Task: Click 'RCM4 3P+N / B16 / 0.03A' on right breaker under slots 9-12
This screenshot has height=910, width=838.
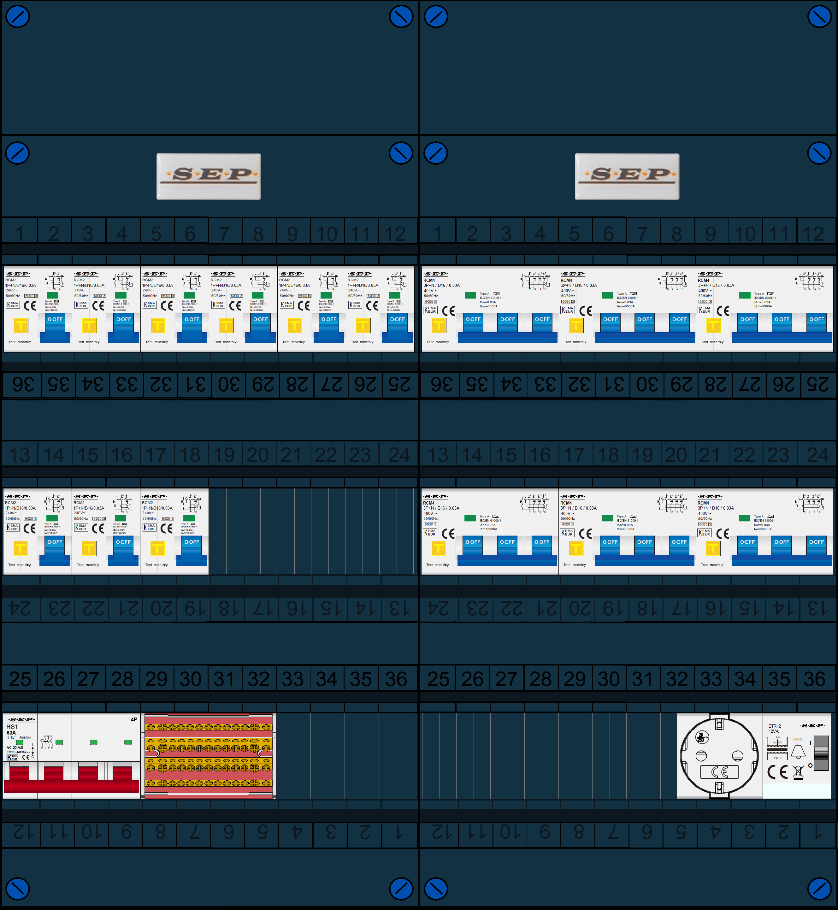Action: [716, 283]
